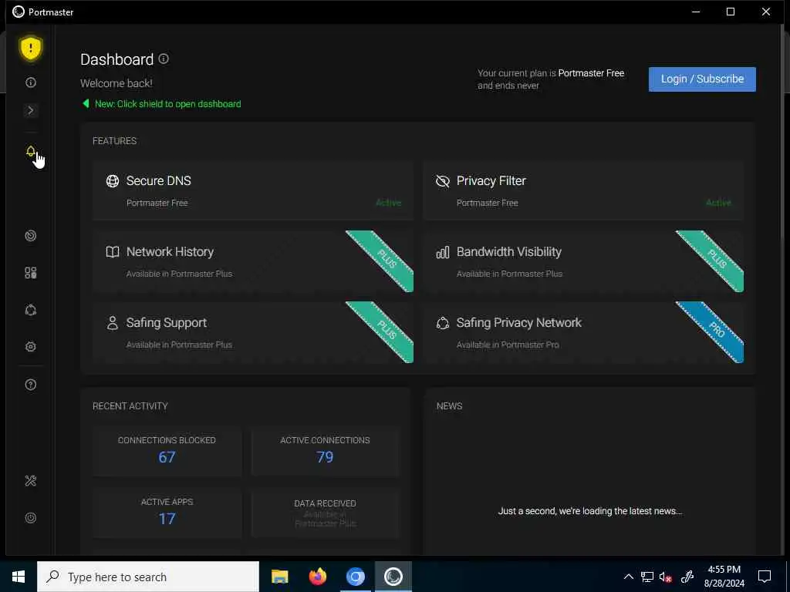This screenshot has width=790, height=592.
Task: Click the Safing Support person icon
Action: tap(113, 323)
